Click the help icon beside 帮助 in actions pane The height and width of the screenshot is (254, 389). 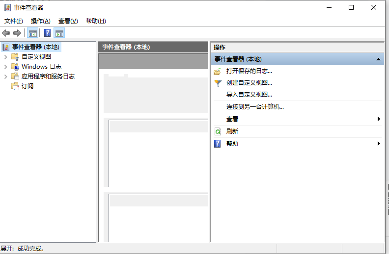click(217, 144)
